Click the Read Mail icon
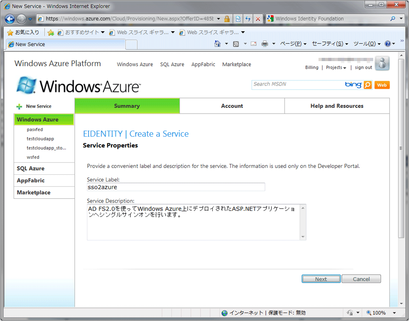This screenshot has height=321, width=409. point(253,44)
